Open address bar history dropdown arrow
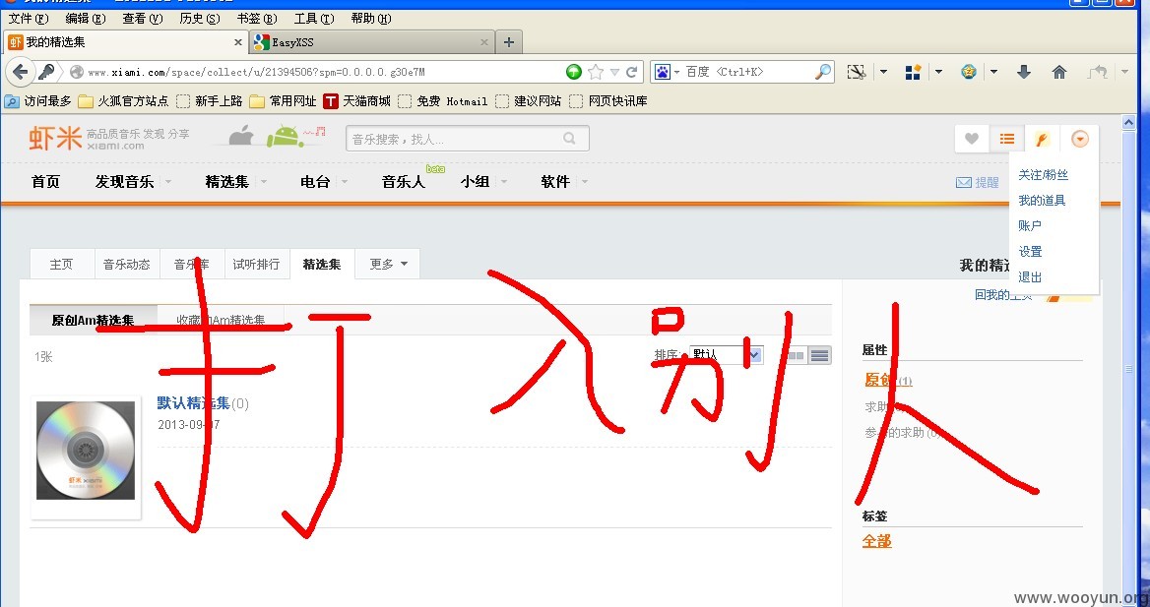Image resolution: width=1150 pixels, height=607 pixels. (614, 72)
